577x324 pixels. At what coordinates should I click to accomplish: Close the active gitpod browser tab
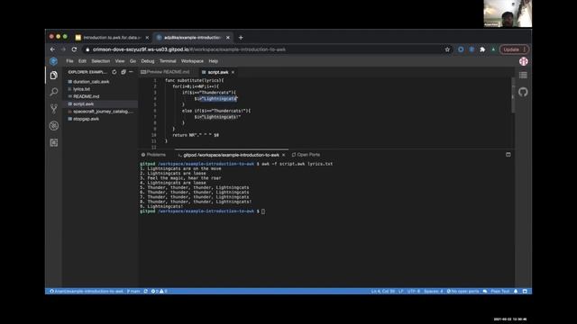228,38
